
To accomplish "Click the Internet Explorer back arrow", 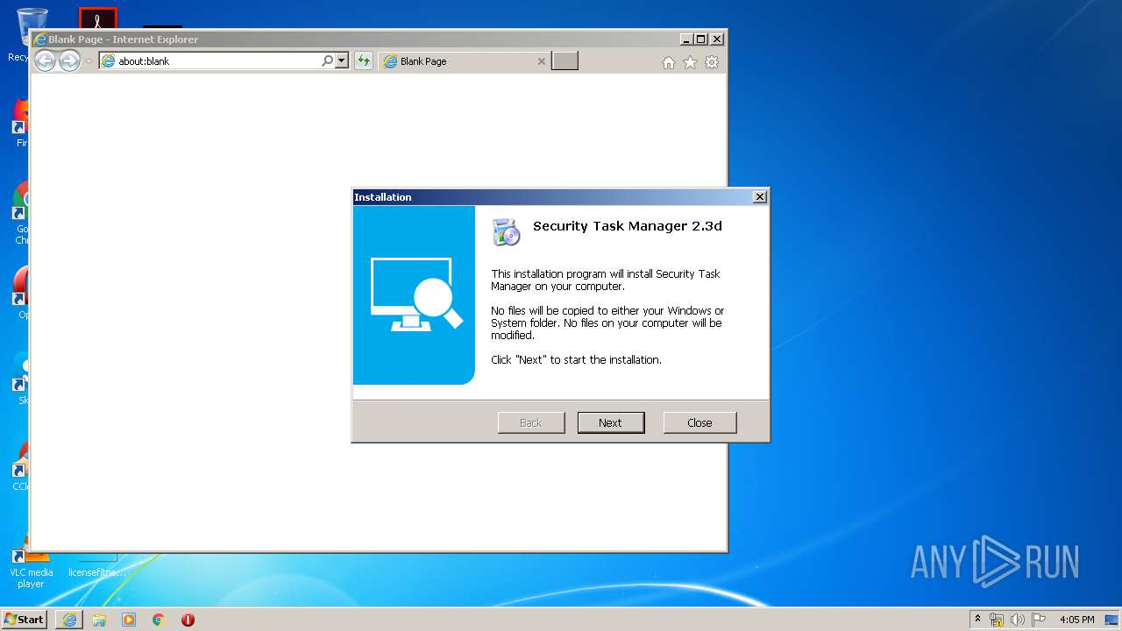I will 46,61.
